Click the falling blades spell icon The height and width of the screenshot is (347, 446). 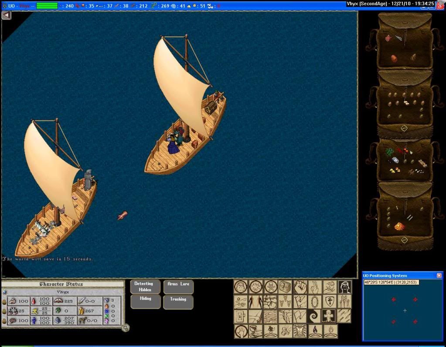pyautogui.click(x=344, y=316)
